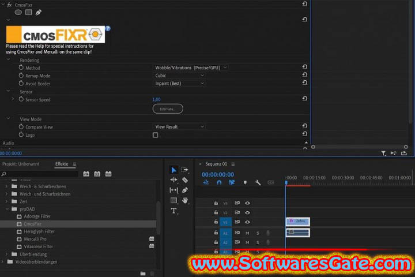The image size is (415, 277).
Task: Select the Sequenz 01 timeline tab
Action: tap(216, 164)
